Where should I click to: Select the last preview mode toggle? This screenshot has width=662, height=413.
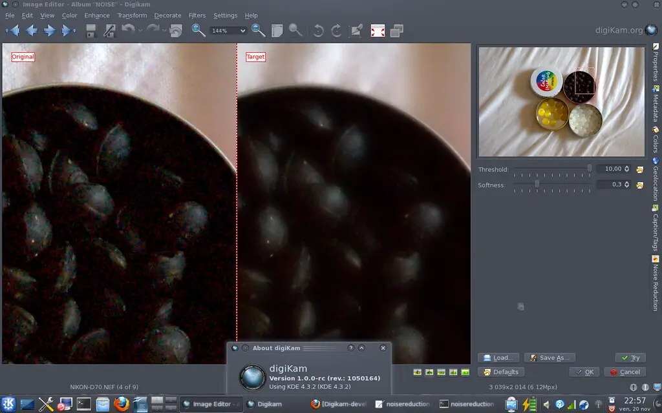[x=465, y=372]
